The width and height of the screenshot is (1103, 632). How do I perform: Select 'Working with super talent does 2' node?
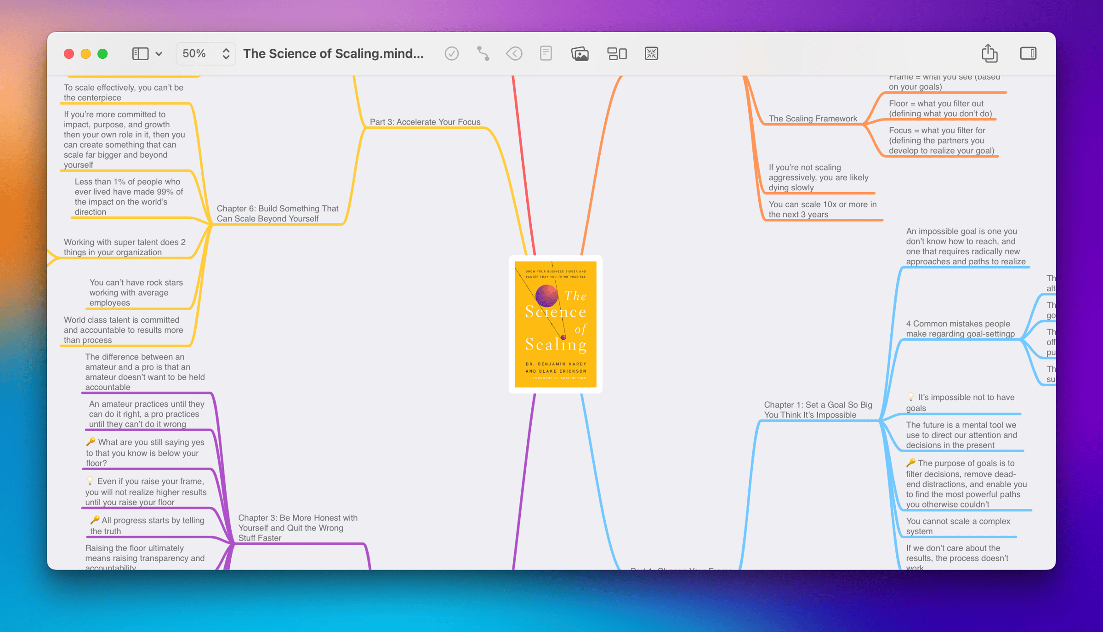(125, 247)
